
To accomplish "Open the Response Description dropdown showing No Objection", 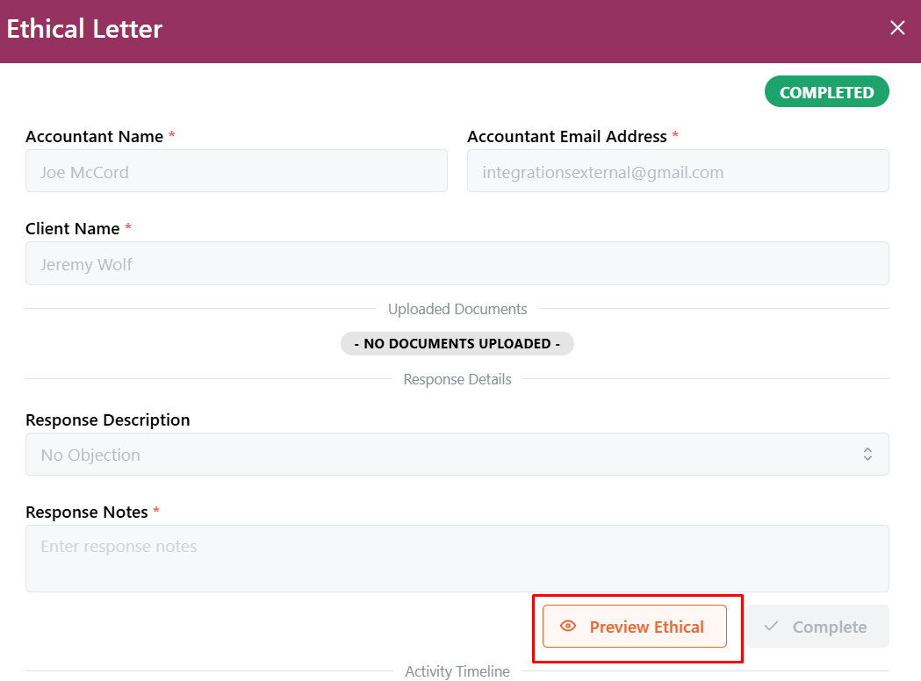I will [457, 455].
